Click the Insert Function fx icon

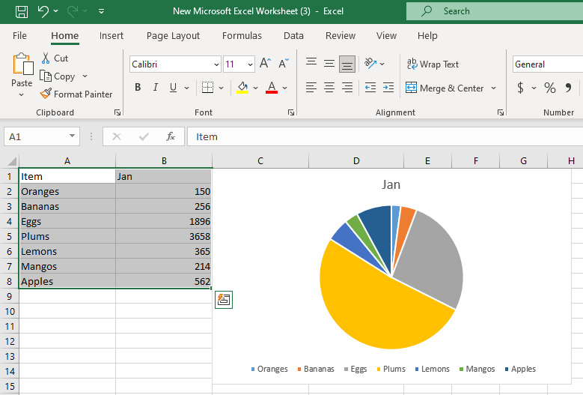pyautogui.click(x=171, y=136)
